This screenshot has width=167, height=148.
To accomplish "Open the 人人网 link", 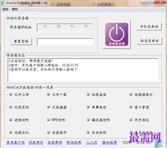I will point(91,142).
